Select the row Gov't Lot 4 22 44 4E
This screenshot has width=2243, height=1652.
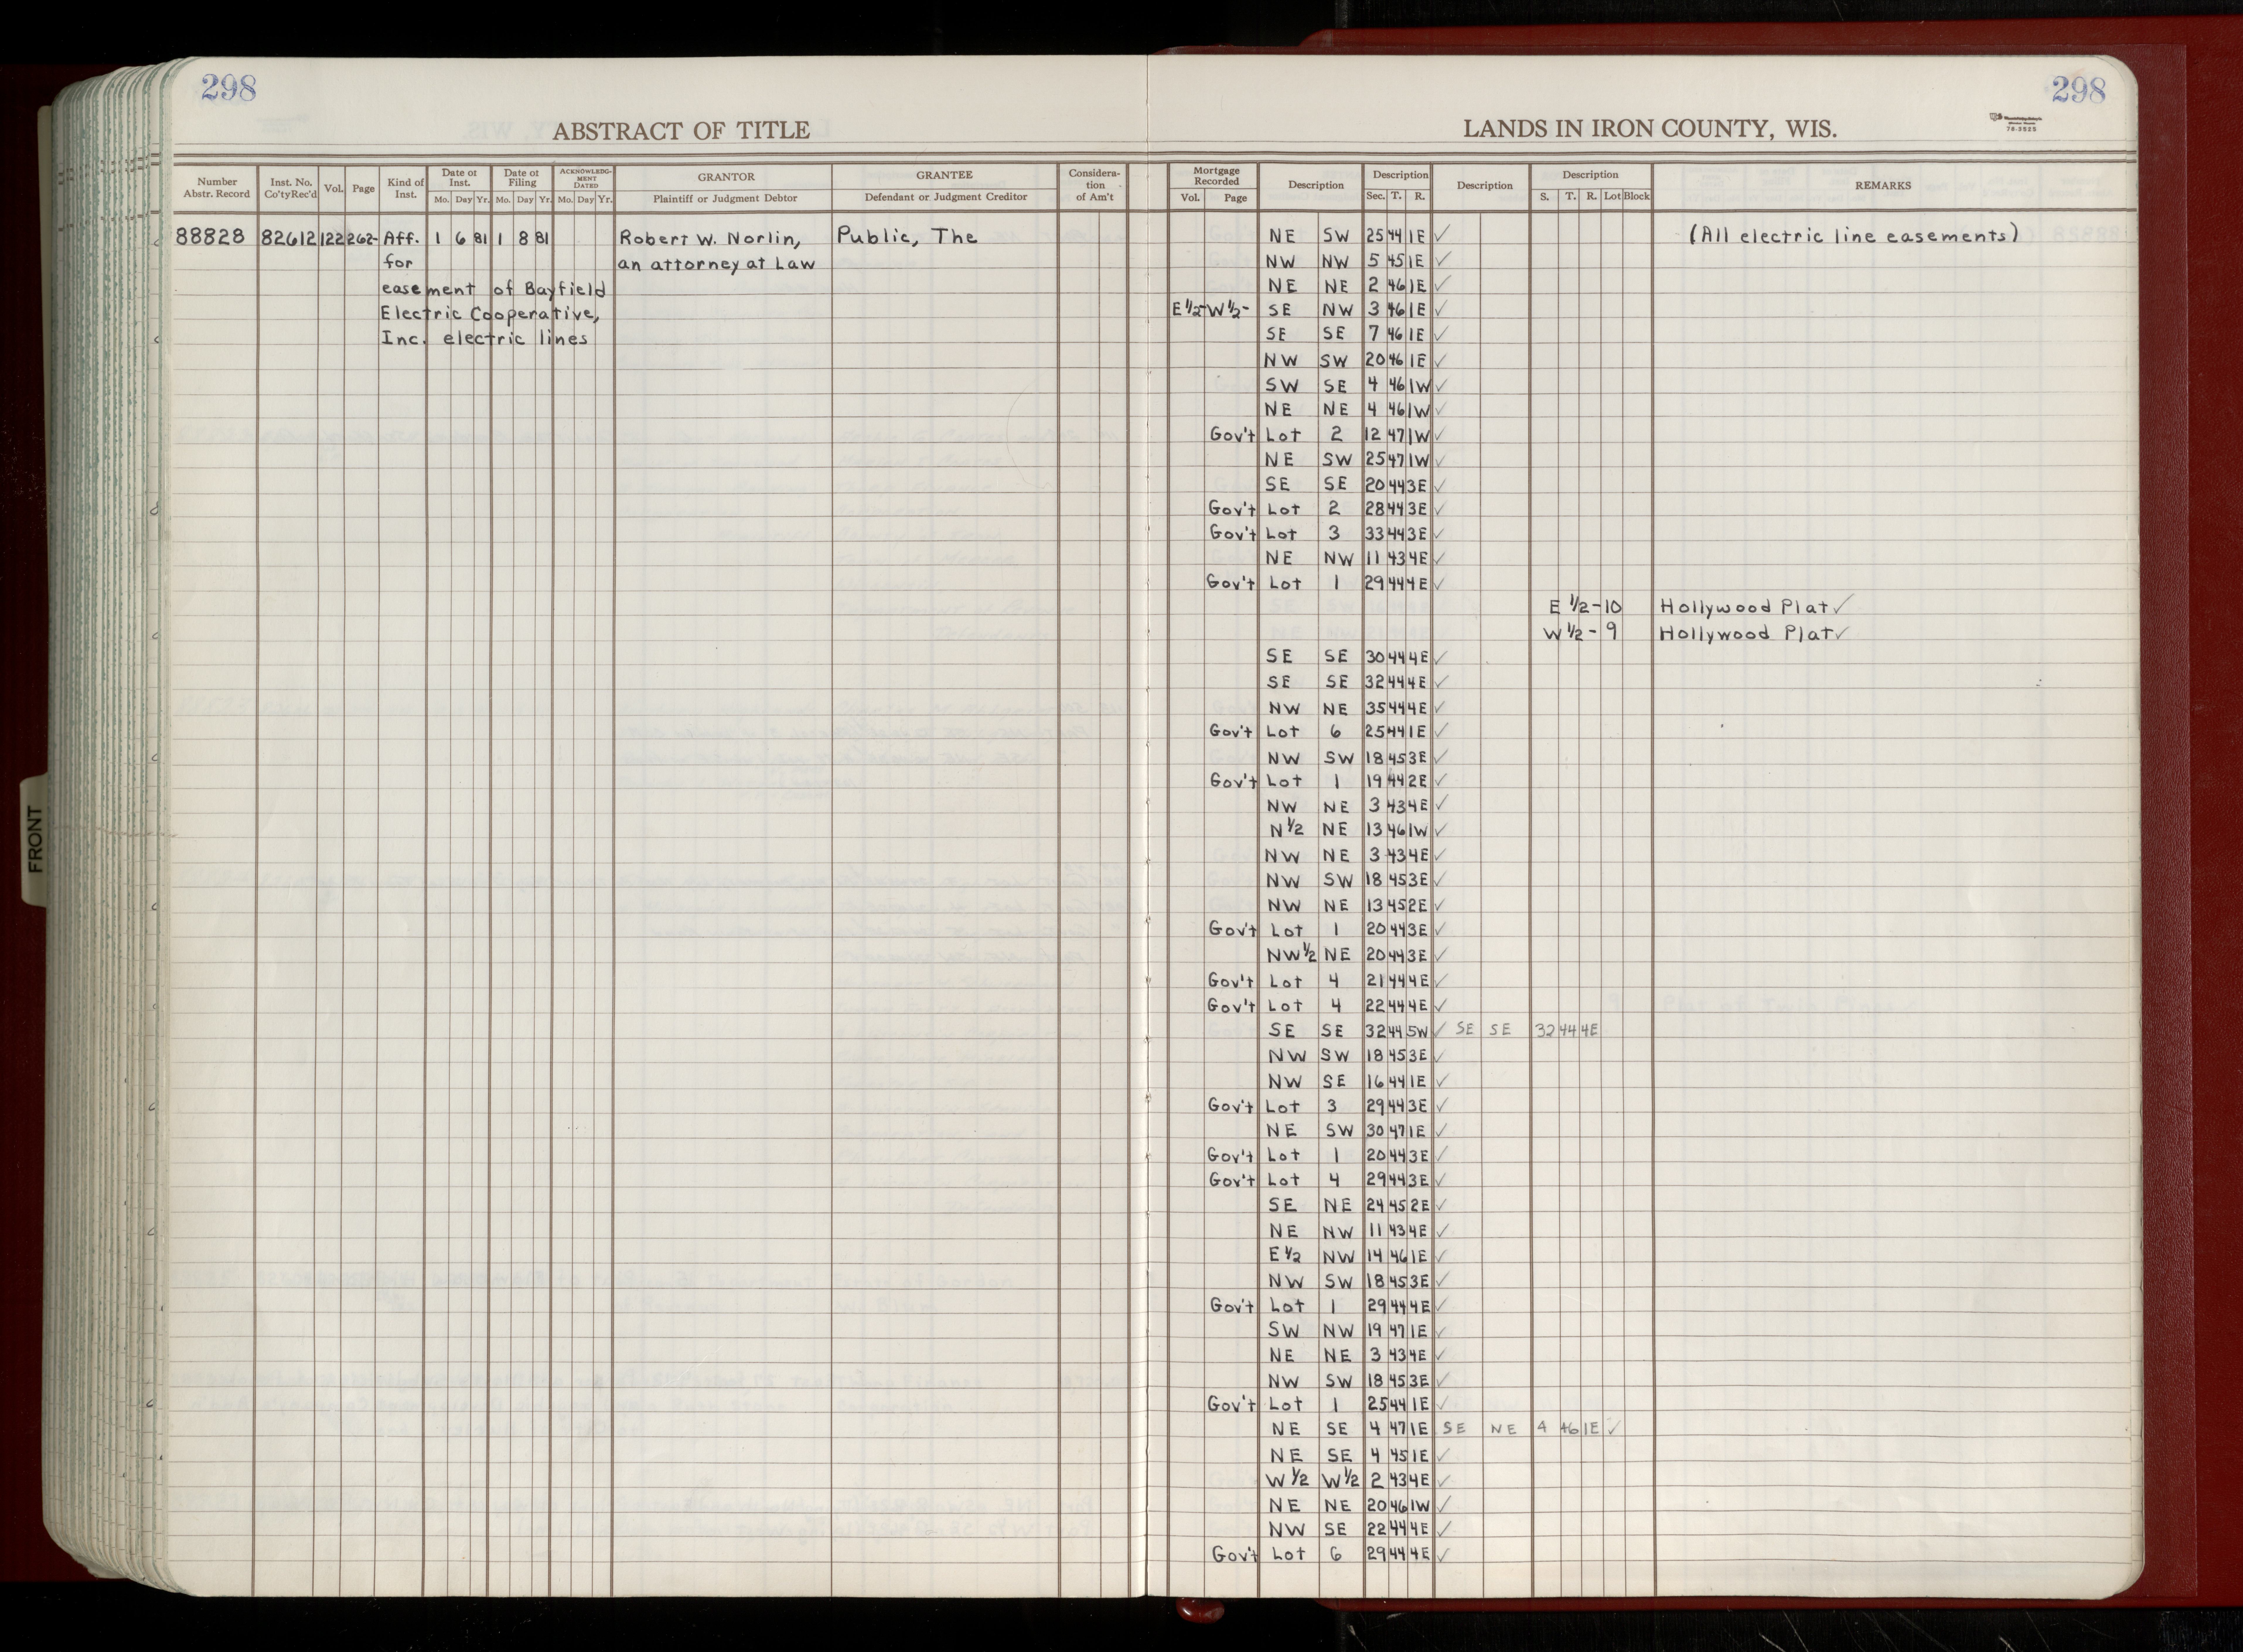tap(1328, 1005)
